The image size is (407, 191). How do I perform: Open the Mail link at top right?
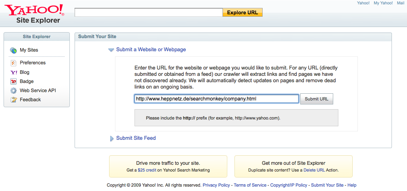(x=400, y=3)
